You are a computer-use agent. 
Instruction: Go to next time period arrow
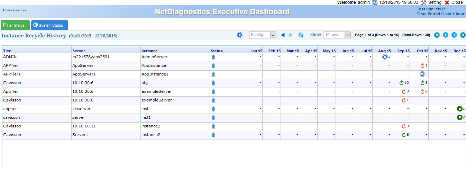pyautogui.click(x=291, y=35)
